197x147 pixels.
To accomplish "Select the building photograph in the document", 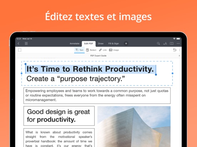I will 134,126.
